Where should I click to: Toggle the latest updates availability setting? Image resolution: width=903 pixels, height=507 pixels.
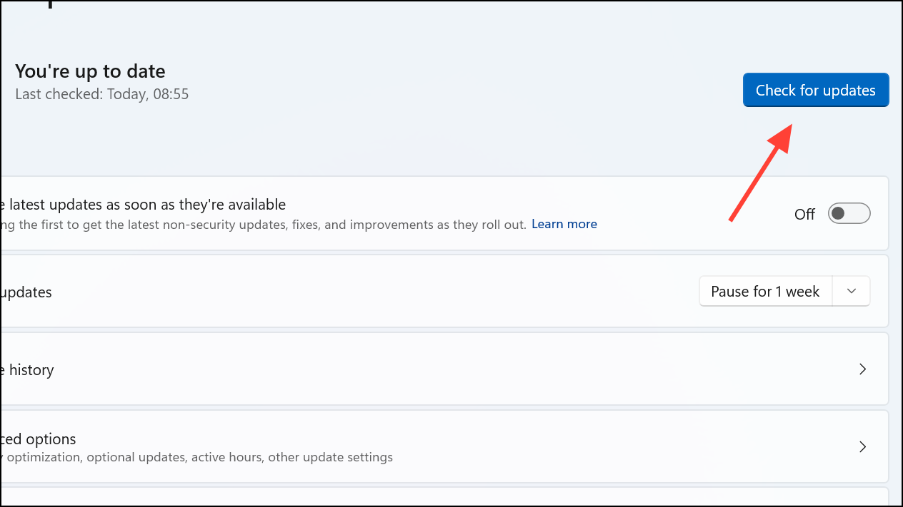coord(849,213)
